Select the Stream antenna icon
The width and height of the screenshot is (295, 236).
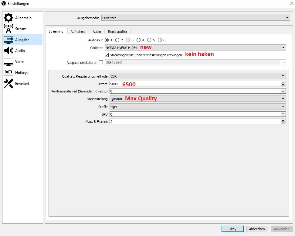pos(8,29)
